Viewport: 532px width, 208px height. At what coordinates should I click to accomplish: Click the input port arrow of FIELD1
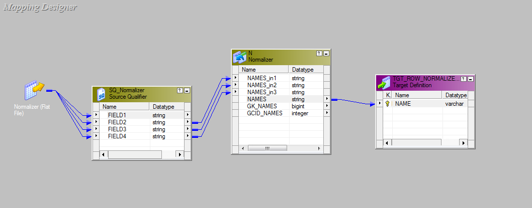point(96,115)
